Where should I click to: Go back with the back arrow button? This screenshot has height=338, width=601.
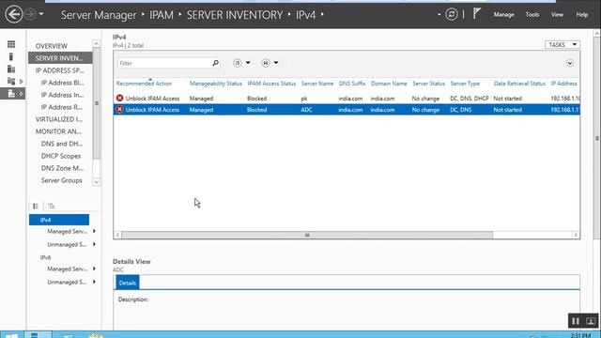(x=14, y=15)
